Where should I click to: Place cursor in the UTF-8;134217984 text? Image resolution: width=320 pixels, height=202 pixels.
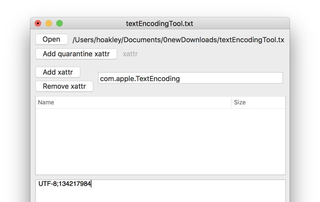coord(65,184)
